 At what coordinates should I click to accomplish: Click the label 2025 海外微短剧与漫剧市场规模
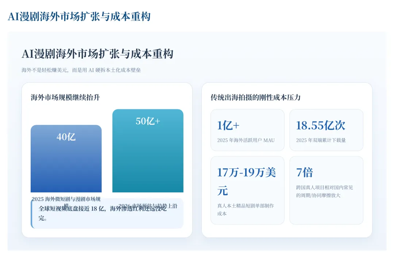pyautogui.click(x=66, y=202)
